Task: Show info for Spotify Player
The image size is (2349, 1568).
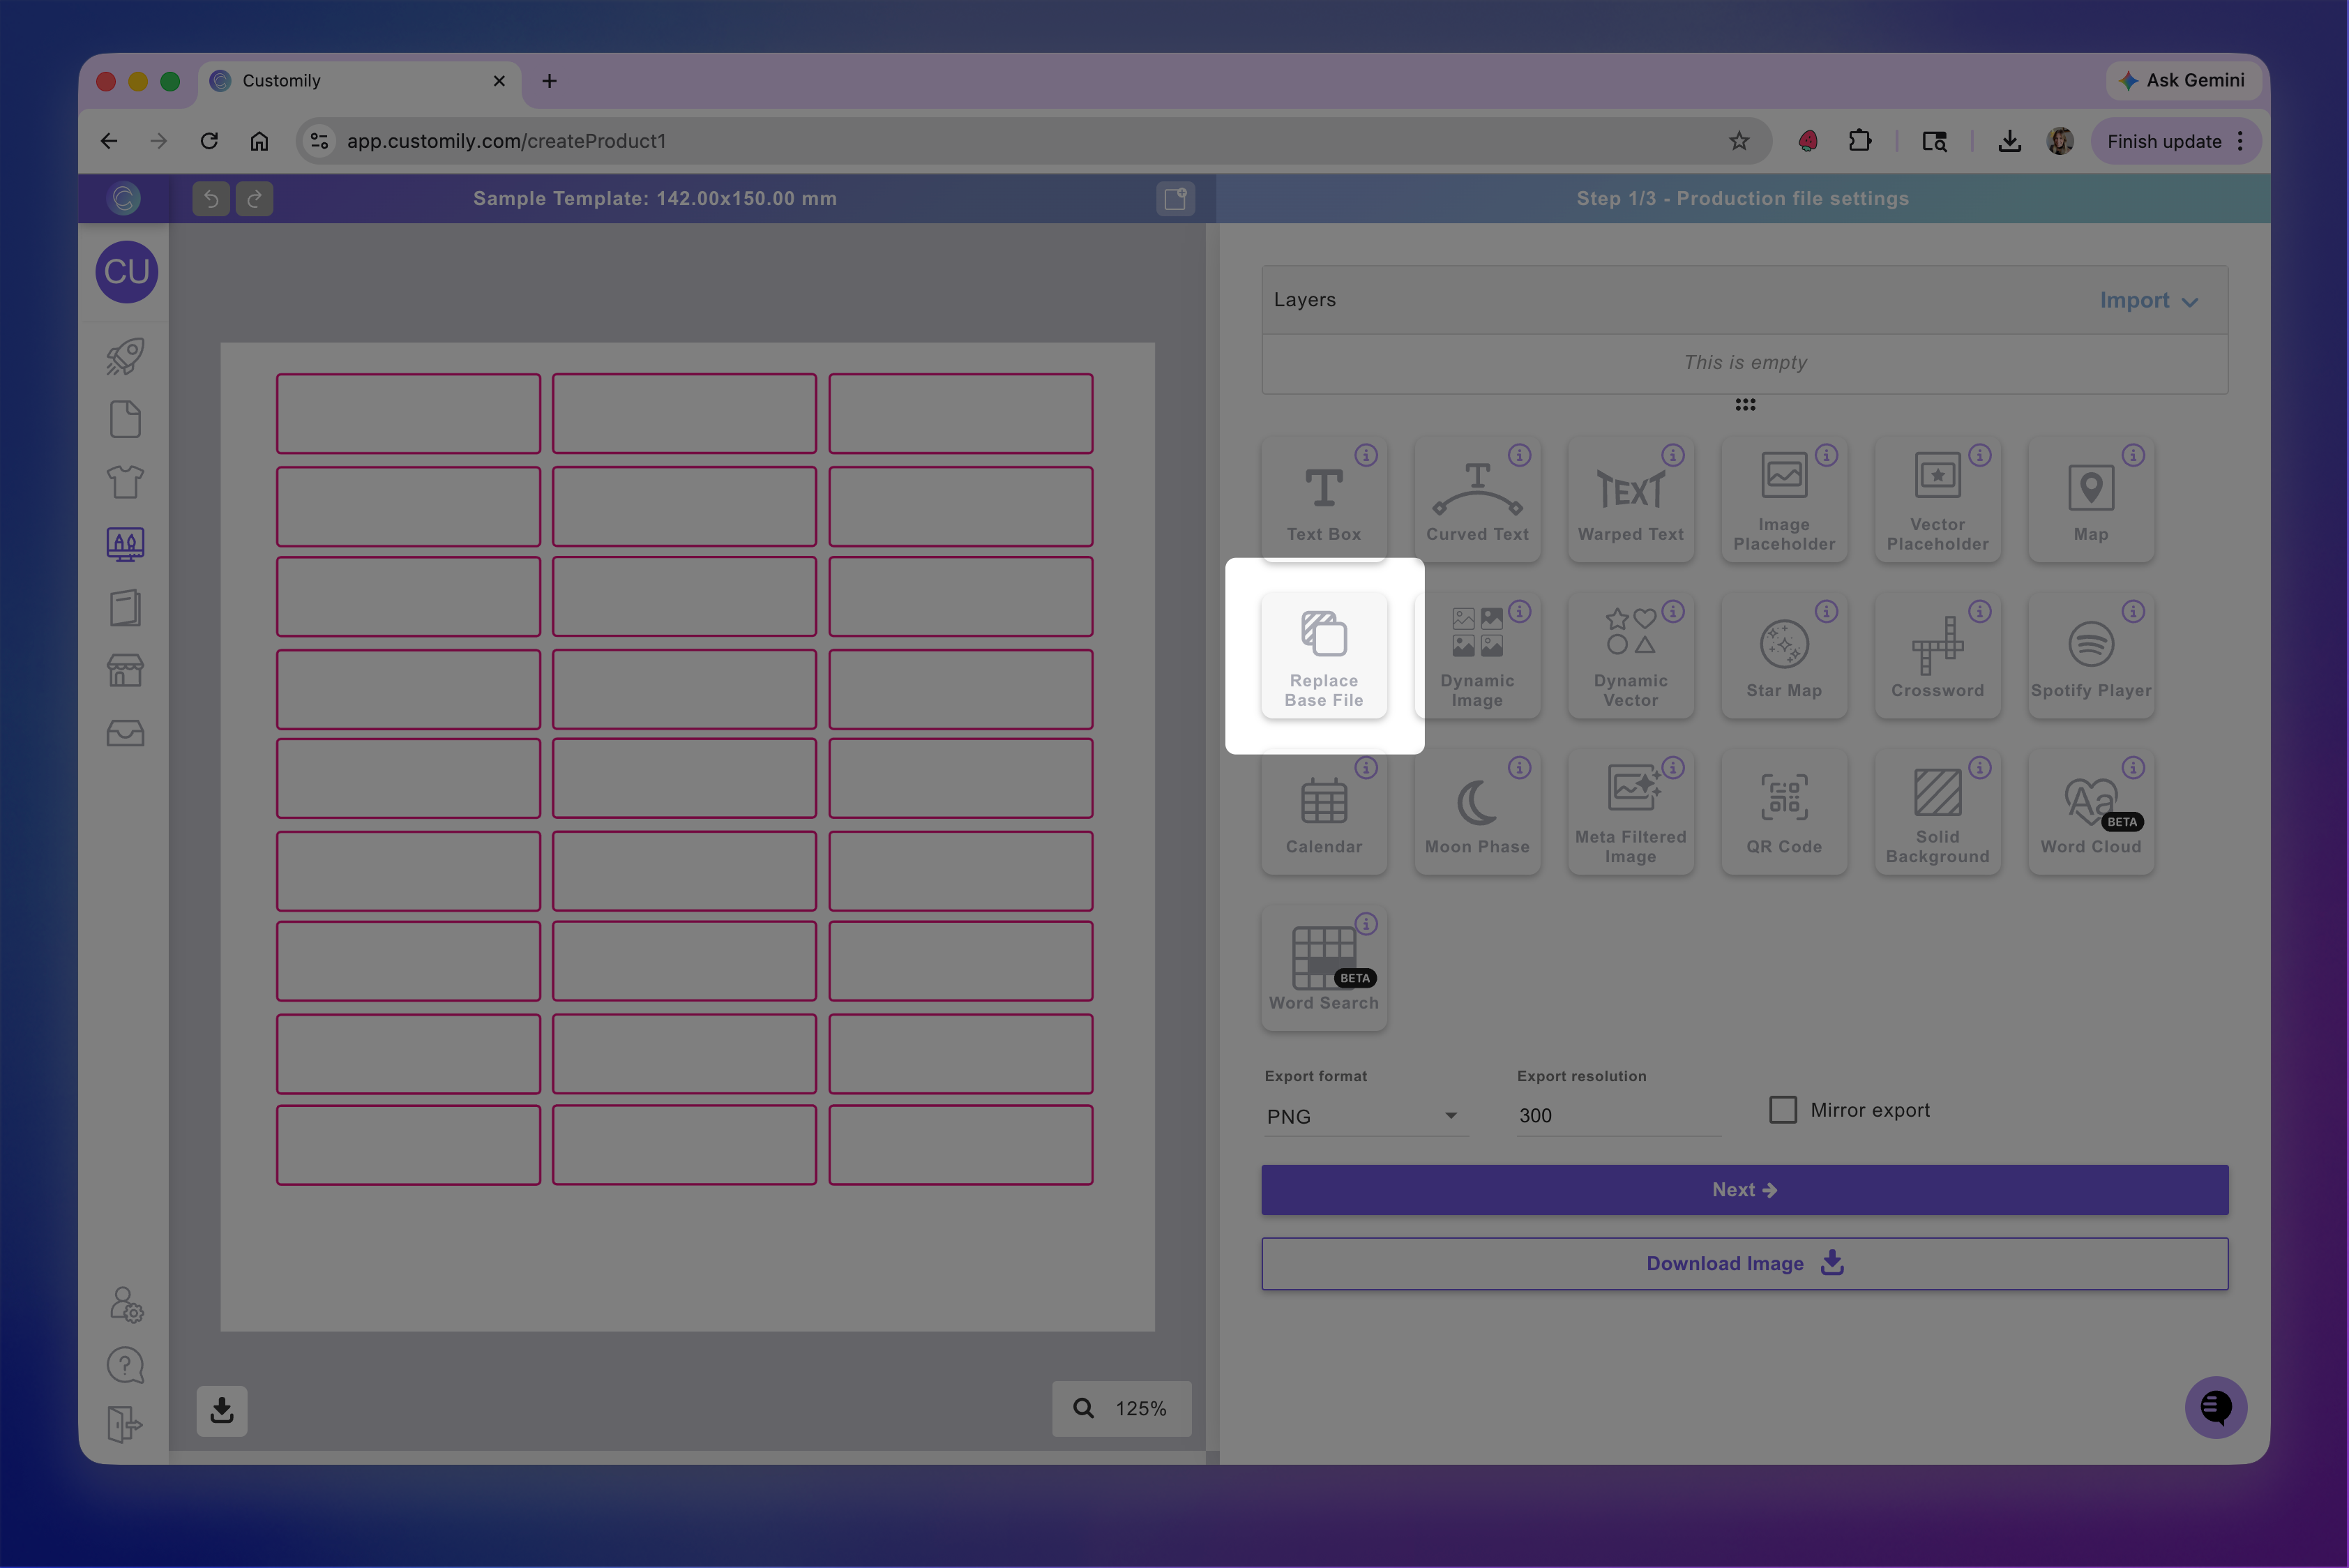Action: (x=2133, y=611)
